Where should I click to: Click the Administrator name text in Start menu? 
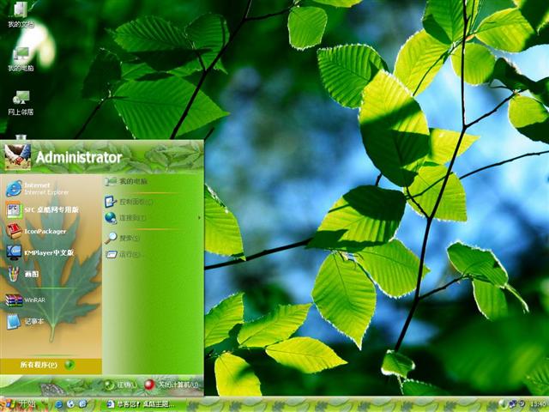coord(79,157)
